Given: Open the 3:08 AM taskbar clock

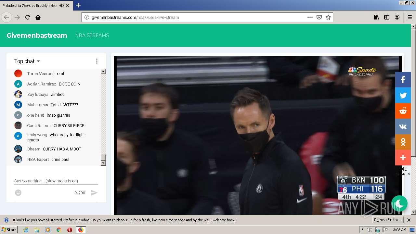Looking at the screenshot, I should (399, 230).
